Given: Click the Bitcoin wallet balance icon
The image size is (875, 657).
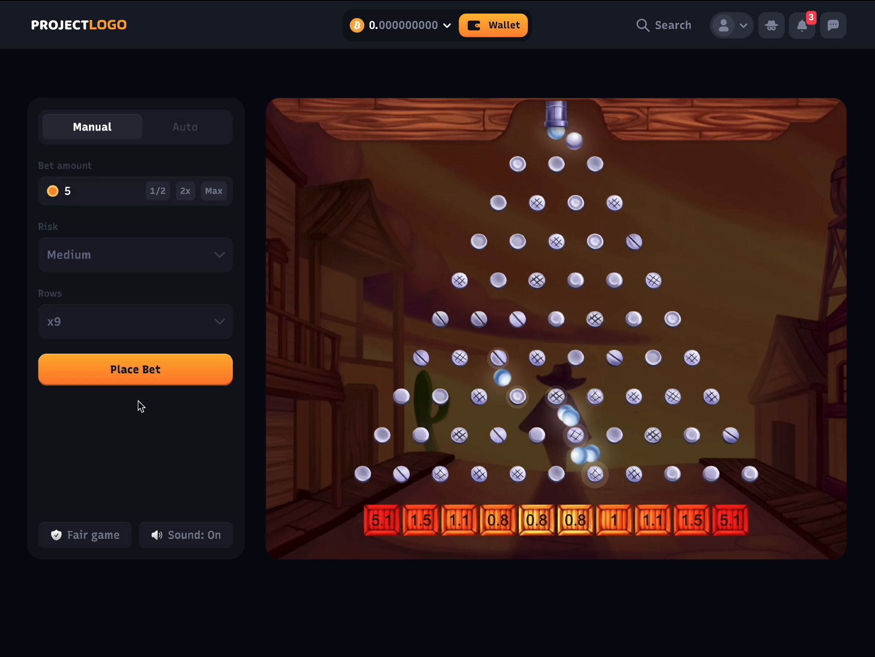Looking at the screenshot, I should pyautogui.click(x=357, y=25).
